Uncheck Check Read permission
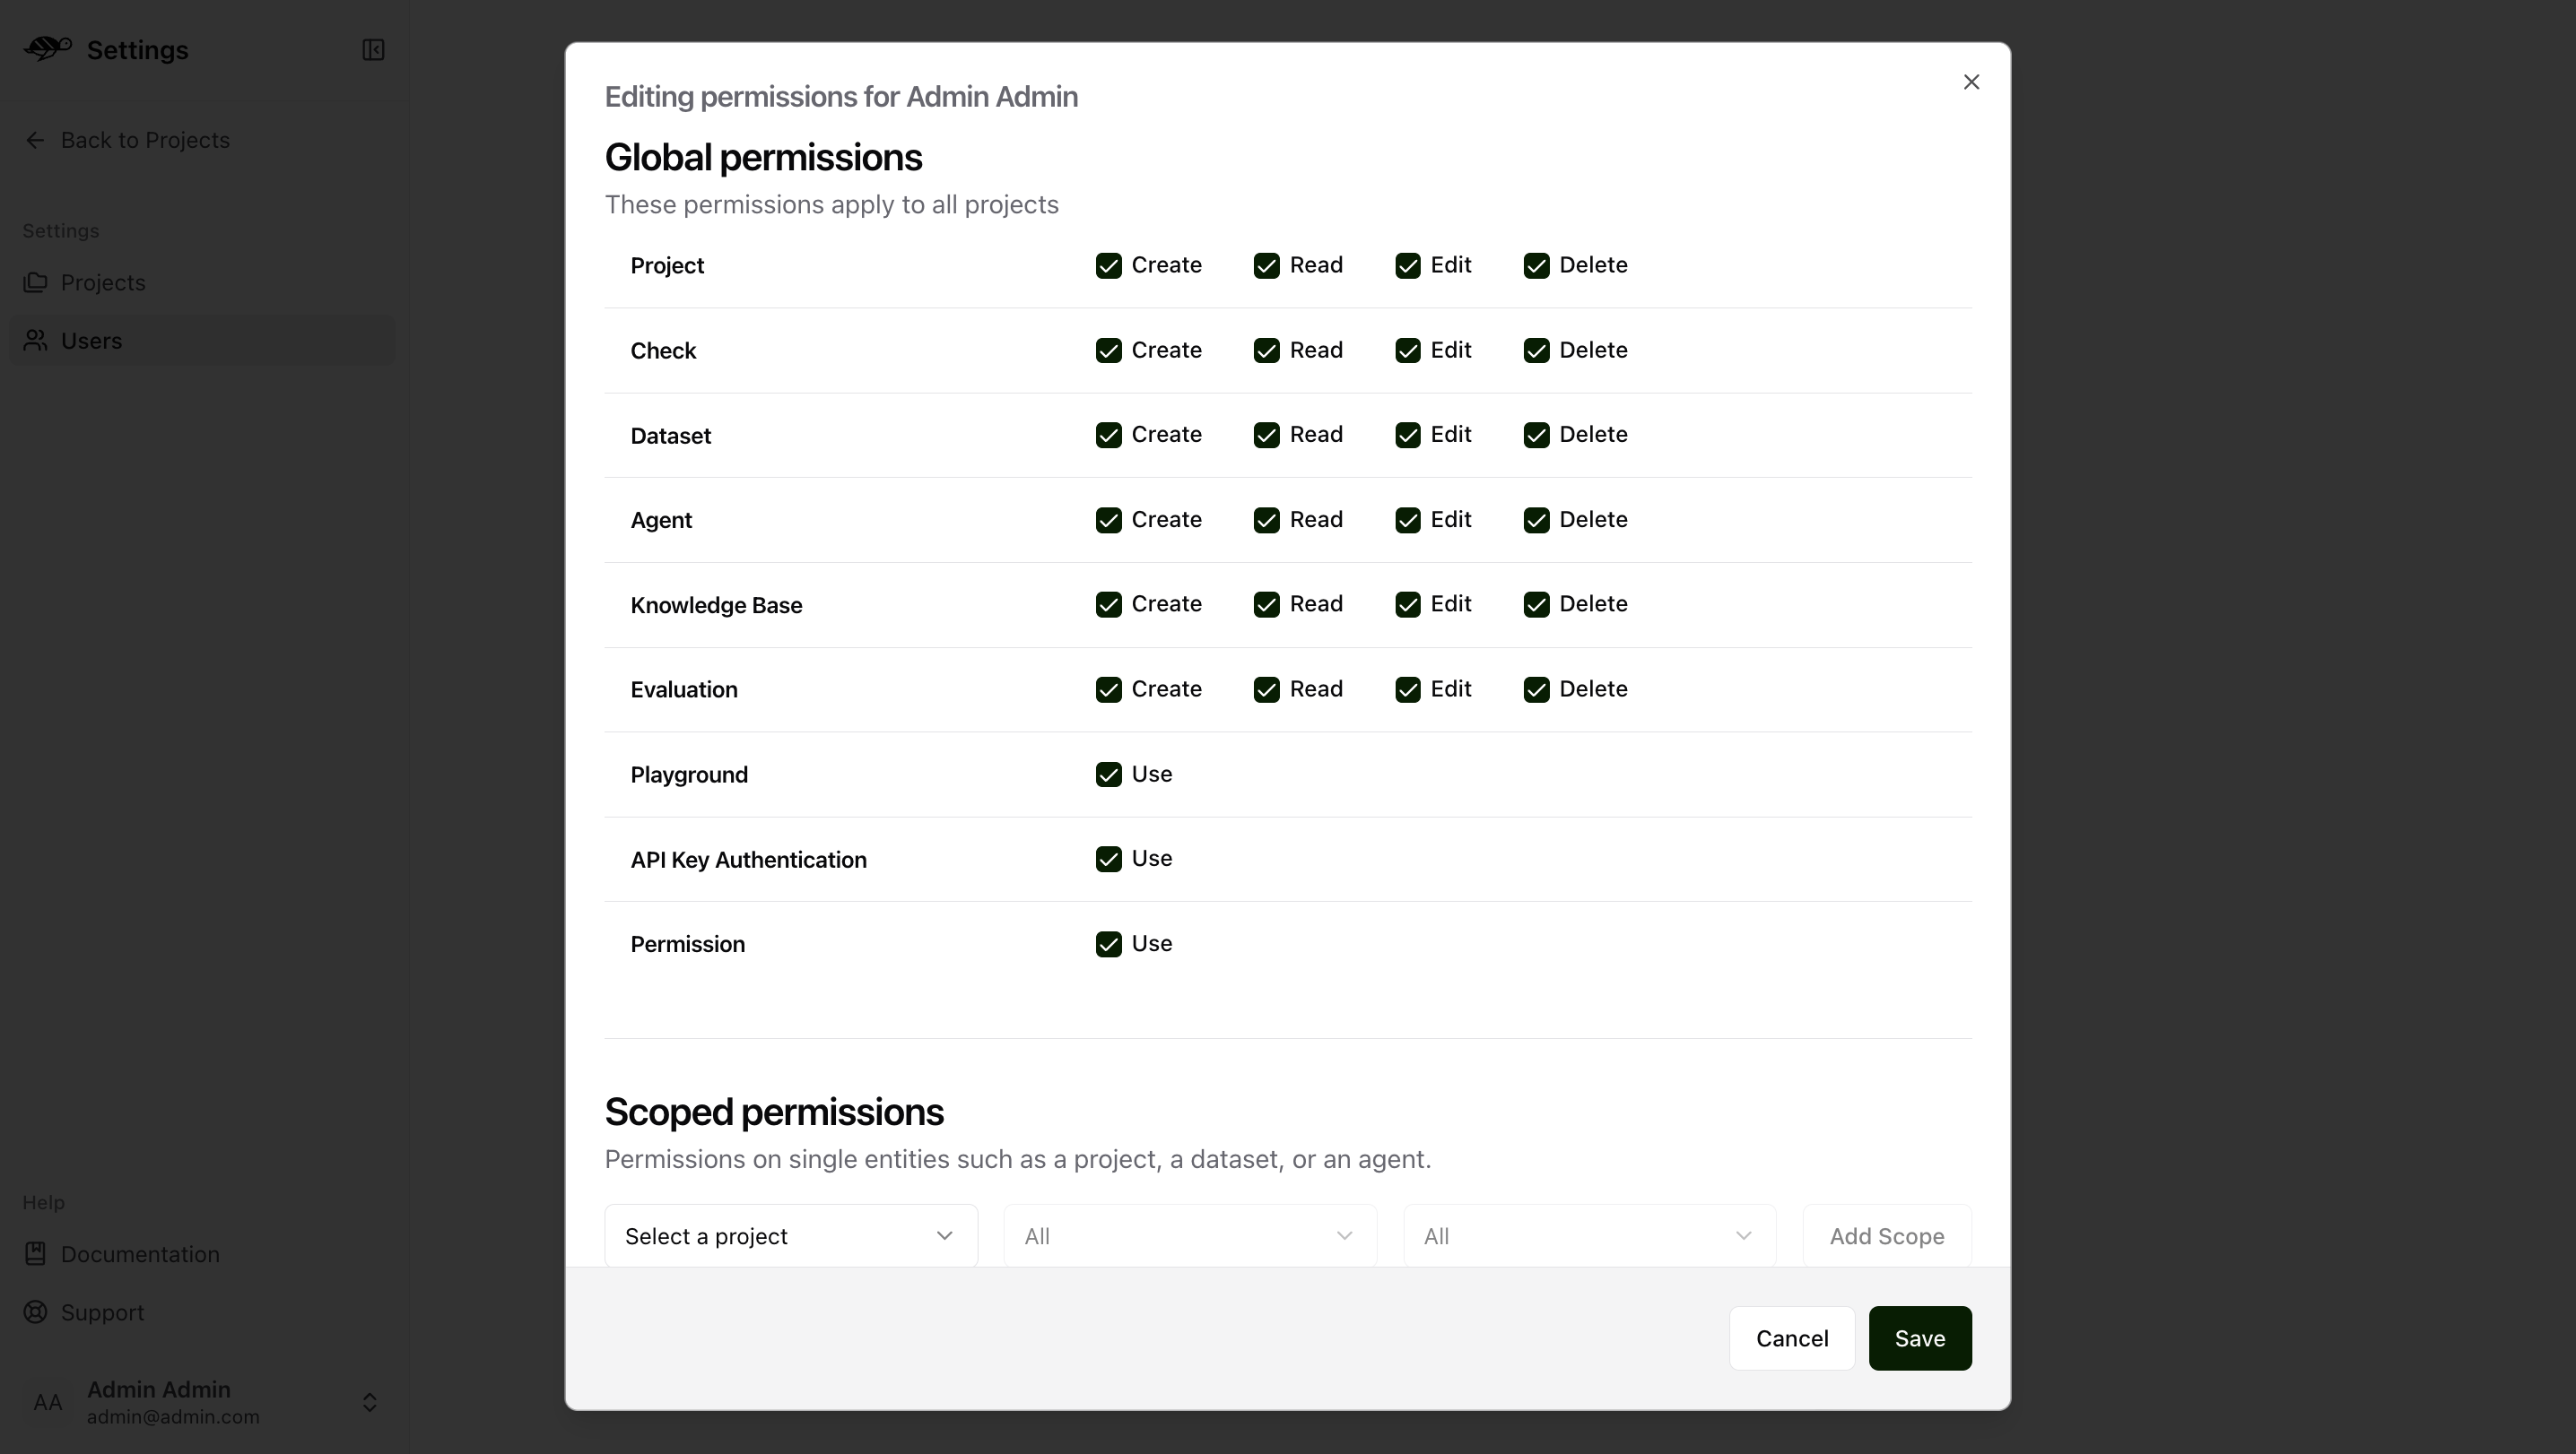Viewport: 2576px width, 1454px height. click(x=1266, y=350)
